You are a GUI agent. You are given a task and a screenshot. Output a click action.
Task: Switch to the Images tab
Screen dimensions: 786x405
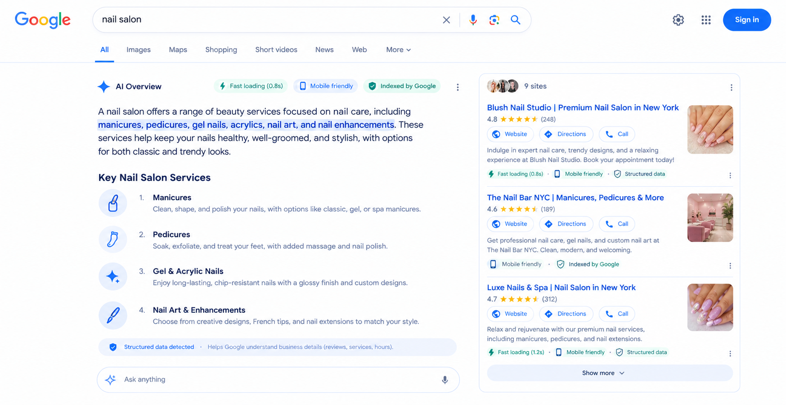[139, 50]
